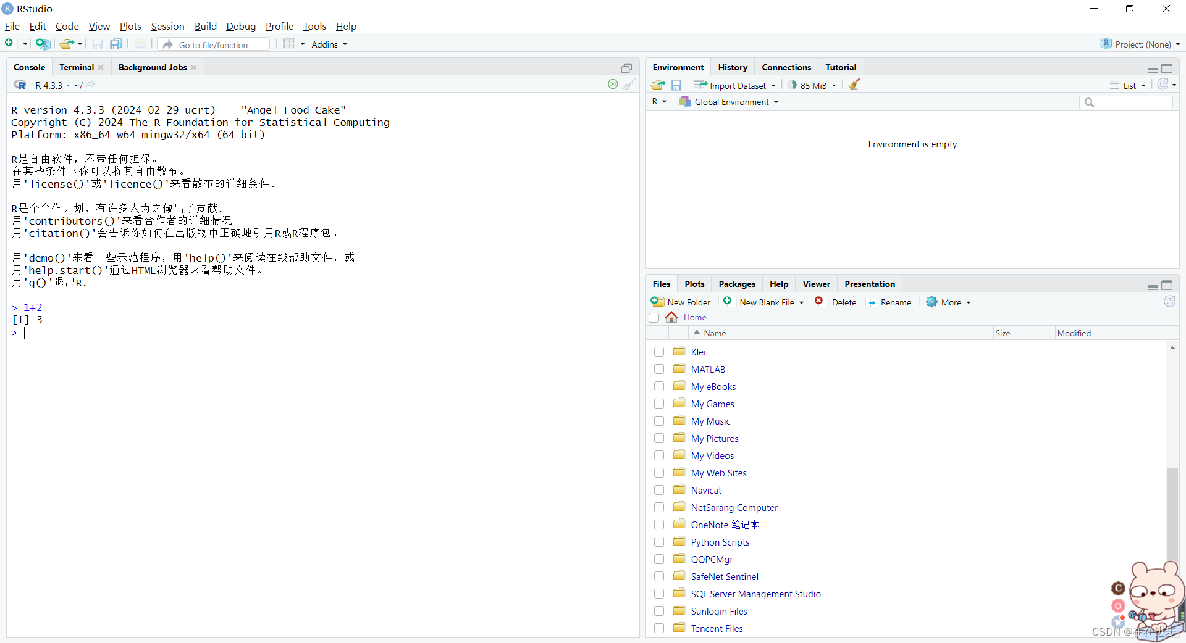Image resolution: width=1186 pixels, height=643 pixels.
Task: Switch to the Packages tab
Action: [737, 284]
